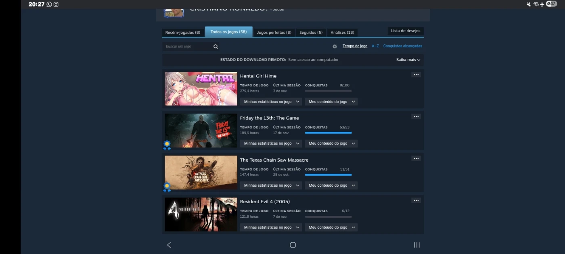Image resolution: width=565 pixels, height=254 pixels.
Task: Tap the Android home button
Action: tap(293, 245)
